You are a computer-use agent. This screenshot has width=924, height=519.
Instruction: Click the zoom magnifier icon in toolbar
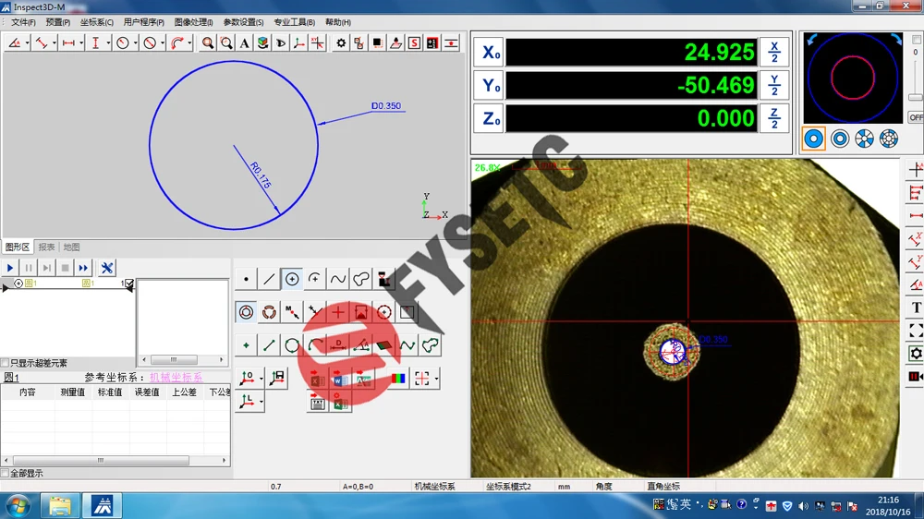tap(209, 43)
